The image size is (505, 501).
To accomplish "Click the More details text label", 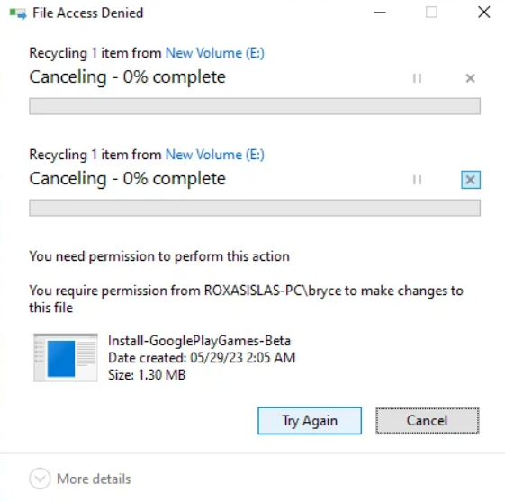I will [94, 479].
